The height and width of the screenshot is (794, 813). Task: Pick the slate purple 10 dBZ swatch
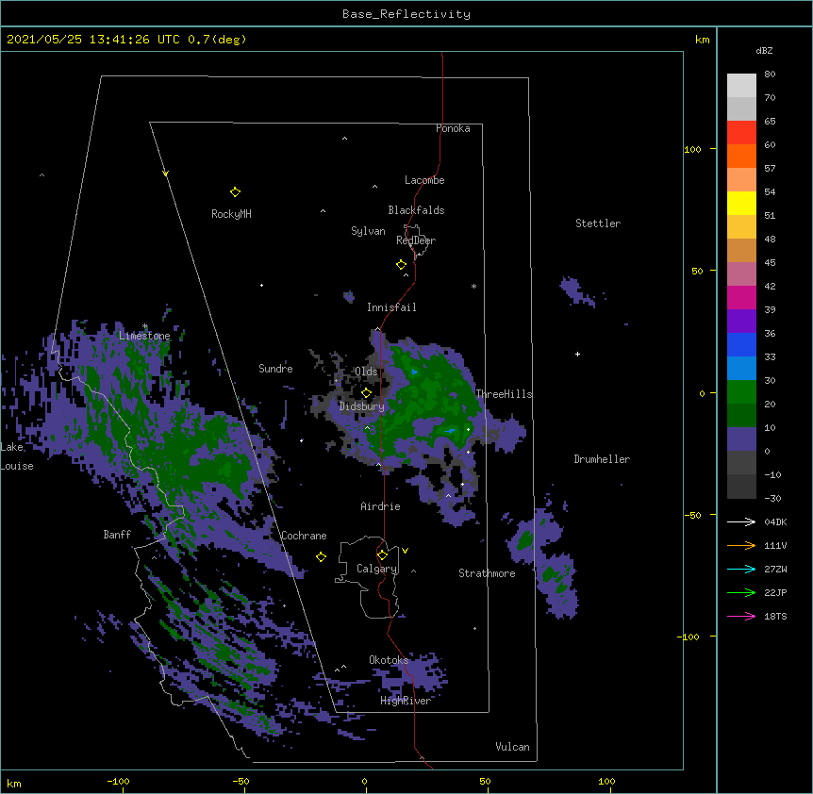tap(741, 439)
